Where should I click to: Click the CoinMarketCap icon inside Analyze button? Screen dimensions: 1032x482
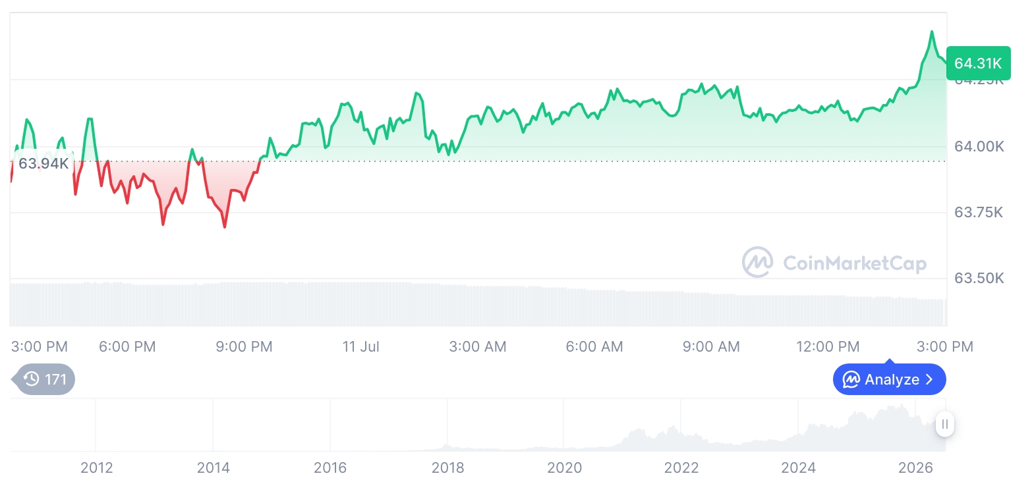[851, 379]
